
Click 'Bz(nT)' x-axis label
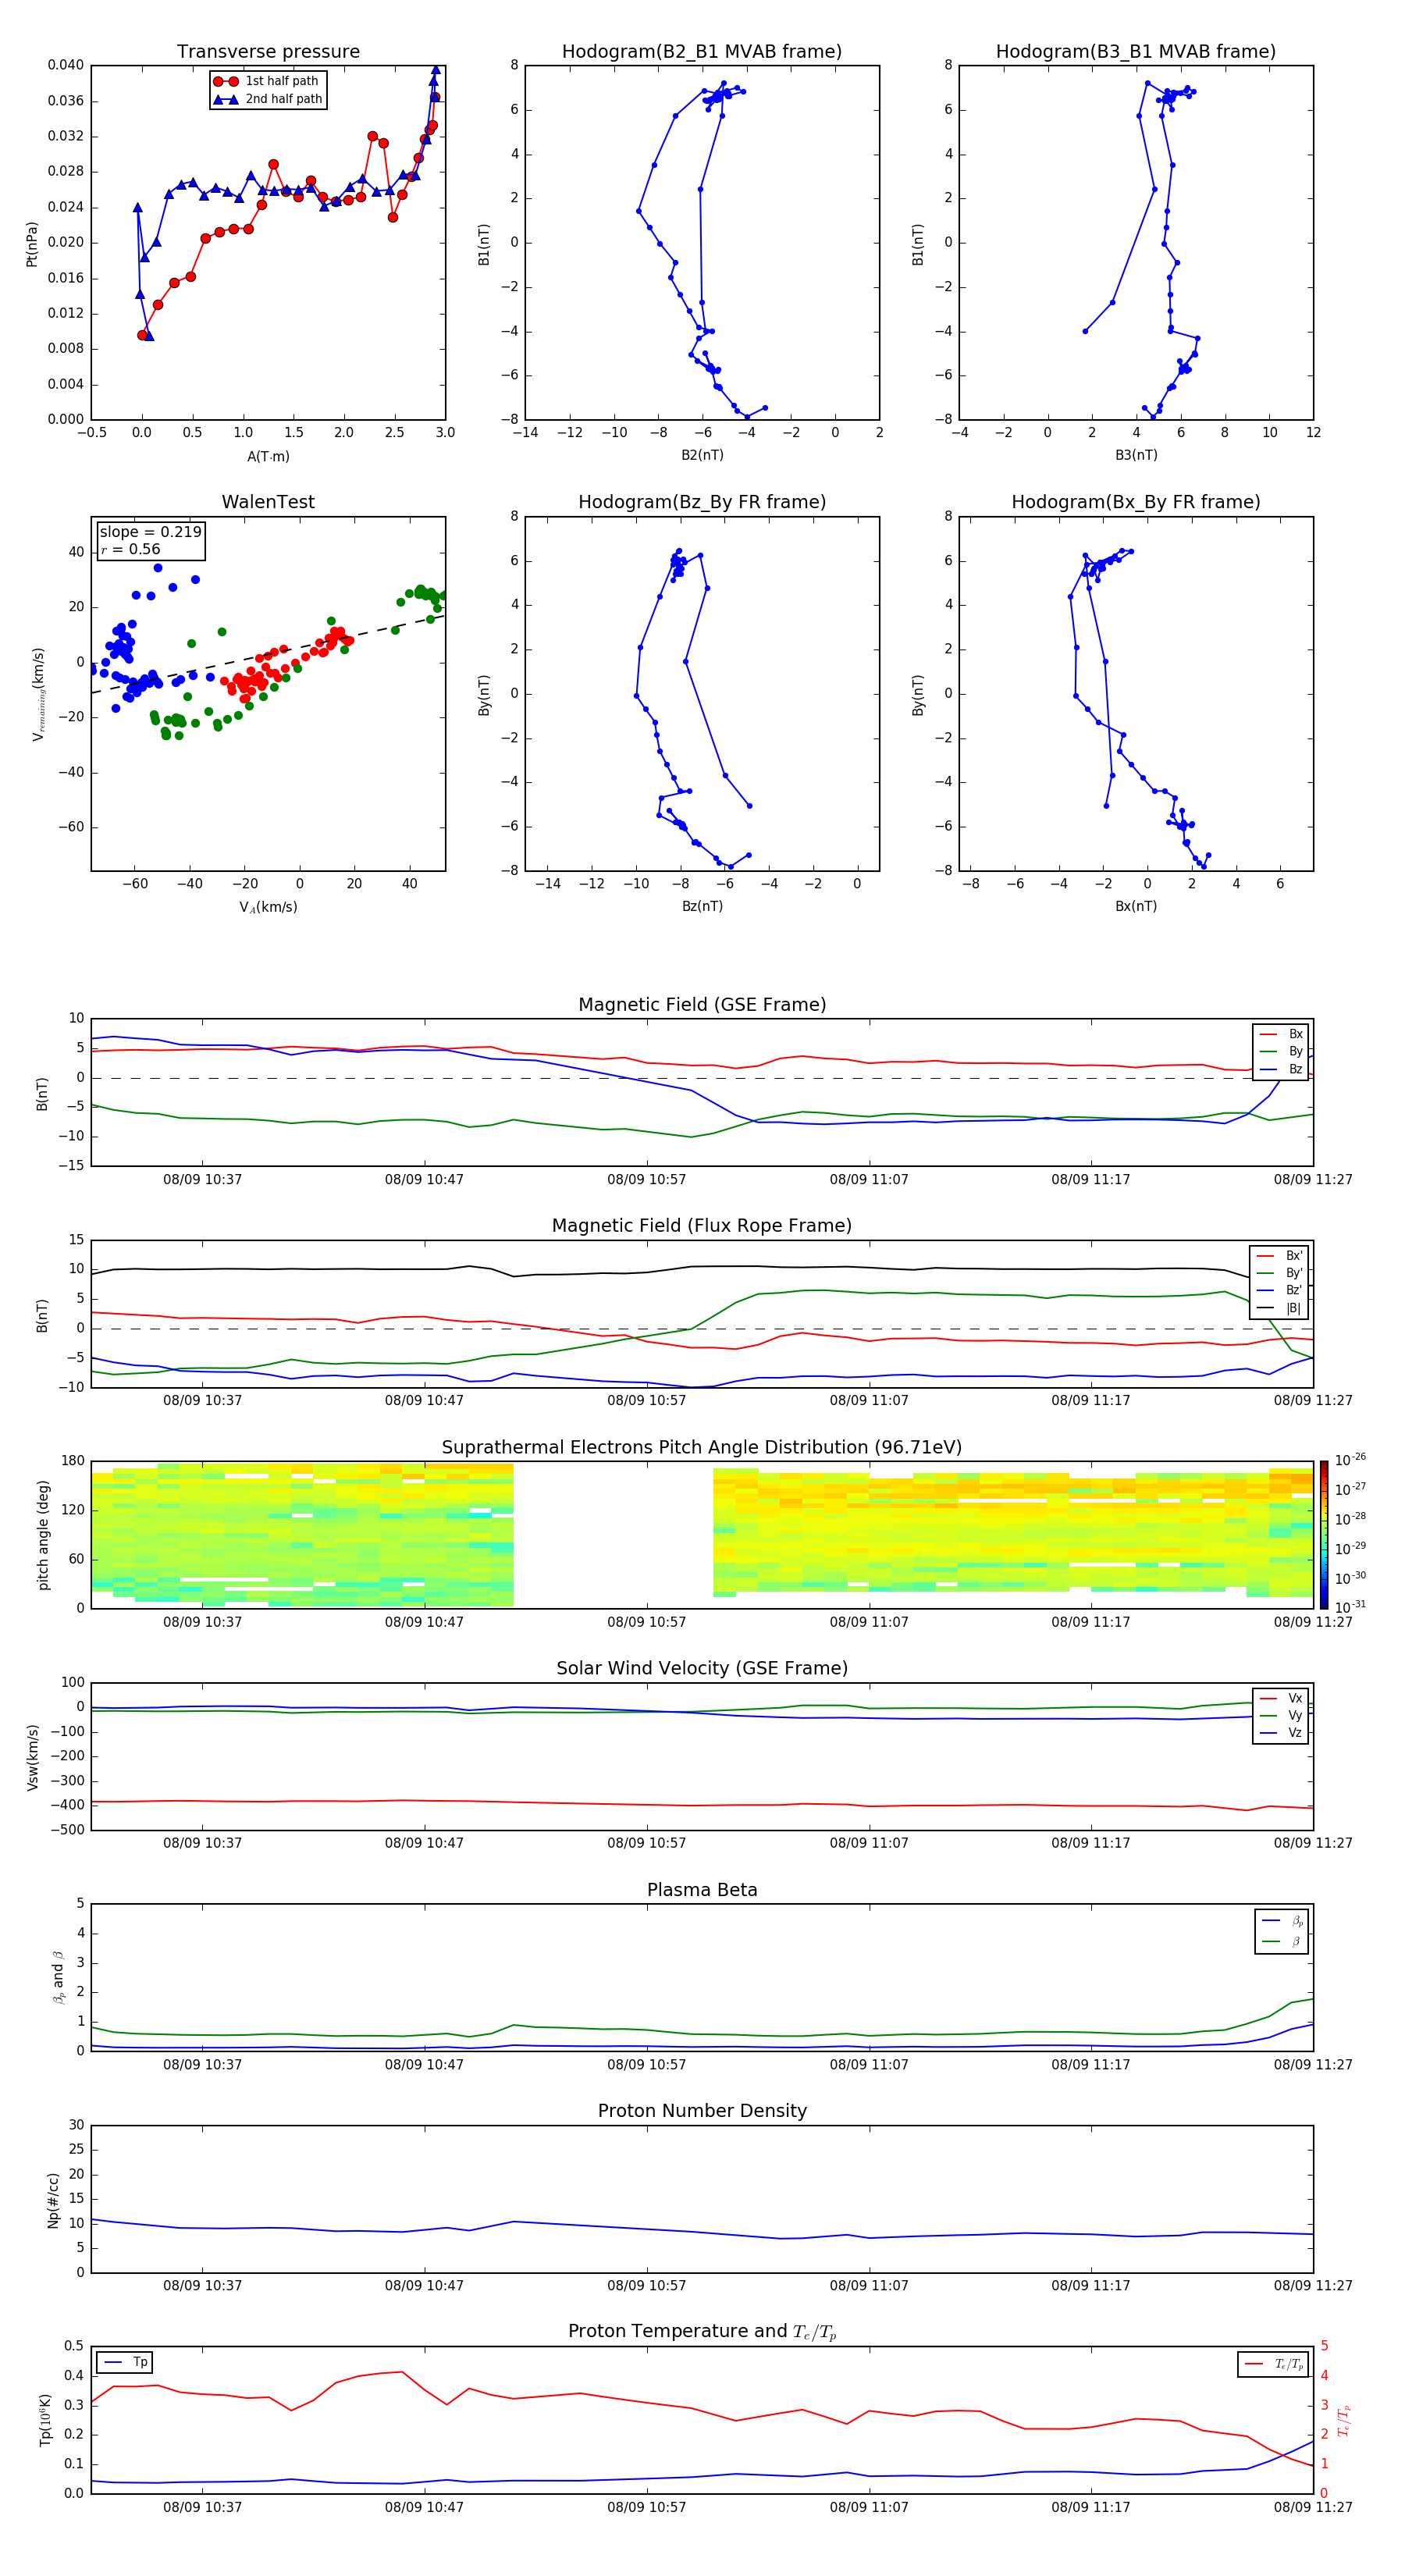(702, 907)
